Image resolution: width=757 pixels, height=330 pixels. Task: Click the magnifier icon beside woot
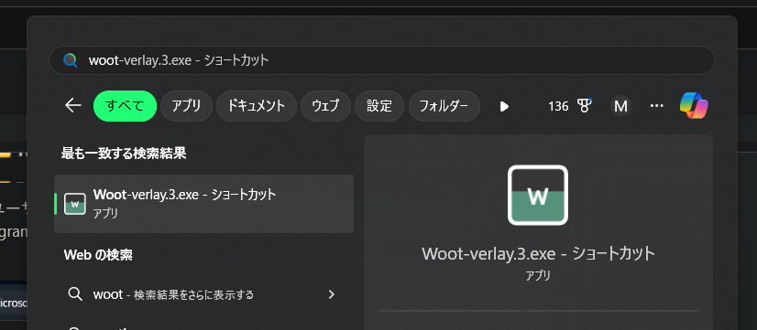pyautogui.click(x=75, y=293)
